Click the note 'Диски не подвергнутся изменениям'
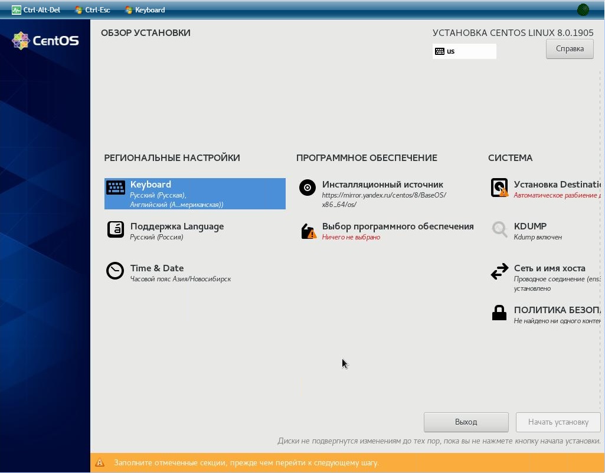Image resolution: width=605 pixels, height=473 pixels. pyautogui.click(x=439, y=441)
